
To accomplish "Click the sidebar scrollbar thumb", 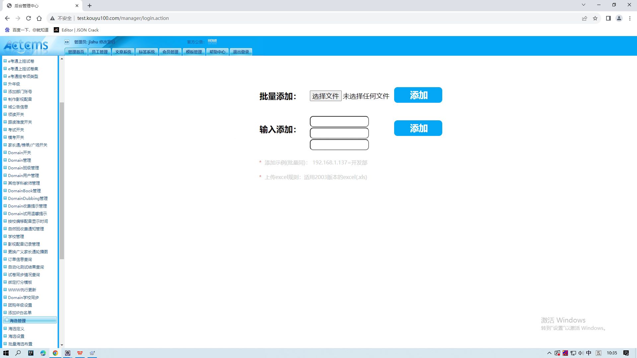I will click(62, 181).
